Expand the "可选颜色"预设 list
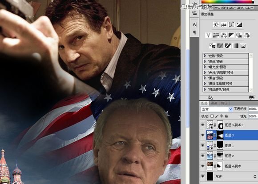Screen dimensions: 258x184 point(205,89)
